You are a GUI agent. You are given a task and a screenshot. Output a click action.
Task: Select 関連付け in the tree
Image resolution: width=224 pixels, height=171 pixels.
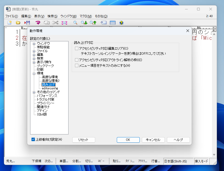[43, 107]
